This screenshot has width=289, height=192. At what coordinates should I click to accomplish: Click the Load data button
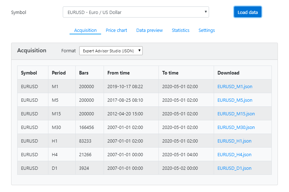(x=247, y=12)
